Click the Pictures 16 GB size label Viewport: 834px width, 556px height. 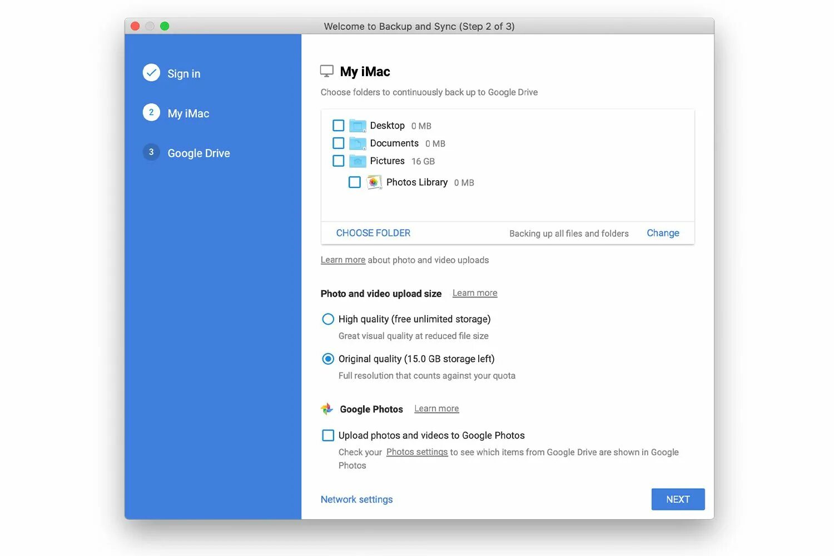[x=423, y=161]
